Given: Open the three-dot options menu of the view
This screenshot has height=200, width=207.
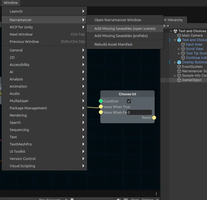Looking at the screenshot, I should pos(156,194).
